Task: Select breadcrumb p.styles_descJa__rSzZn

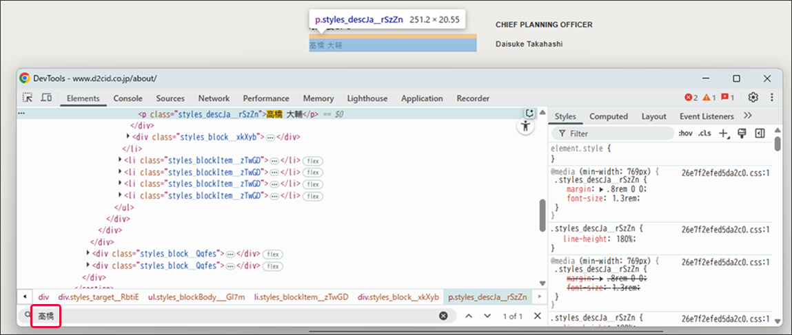Action: click(487, 297)
